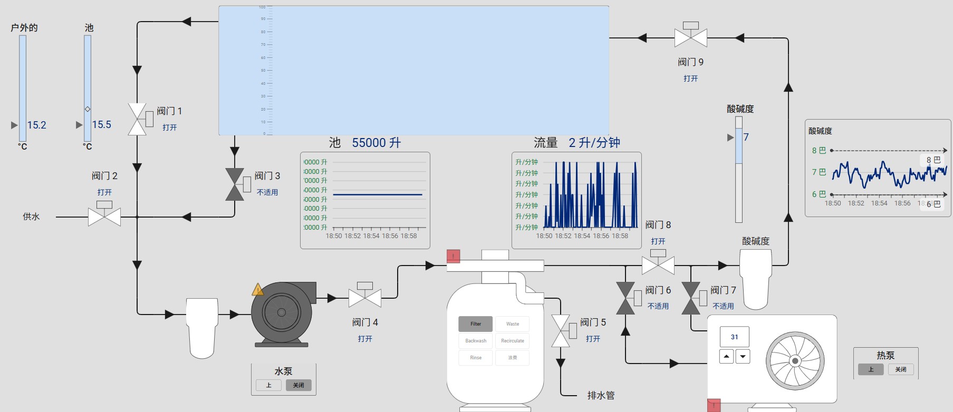The width and height of the screenshot is (953, 412).
Task: Switch 水泵 off using 关闭
Action: (299, 385)
